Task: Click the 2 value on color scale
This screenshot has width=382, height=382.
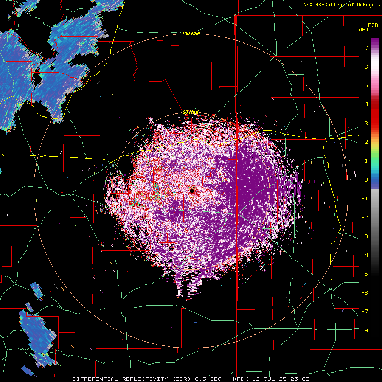Action: tap(366, 142)
